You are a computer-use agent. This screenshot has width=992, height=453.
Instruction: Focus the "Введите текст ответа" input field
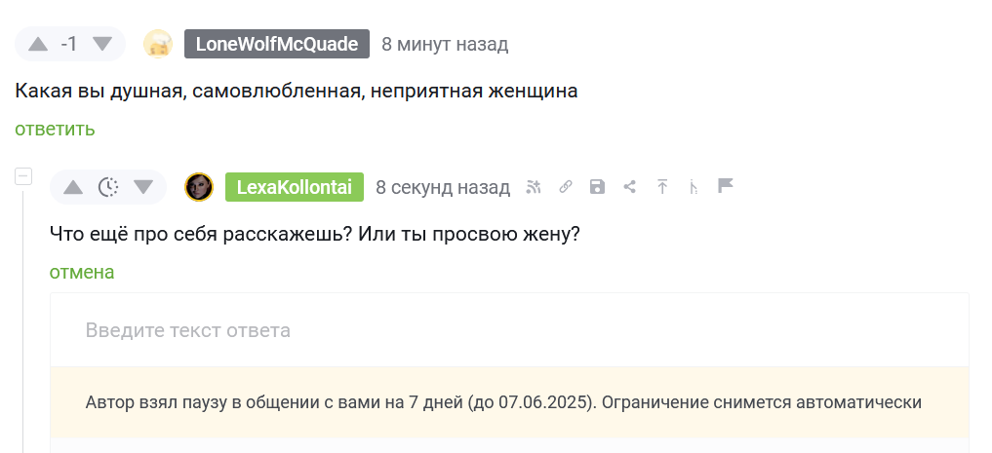tap(509, 330)
